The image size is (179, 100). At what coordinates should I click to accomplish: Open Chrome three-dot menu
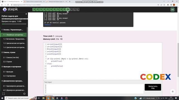coord(177,5)
